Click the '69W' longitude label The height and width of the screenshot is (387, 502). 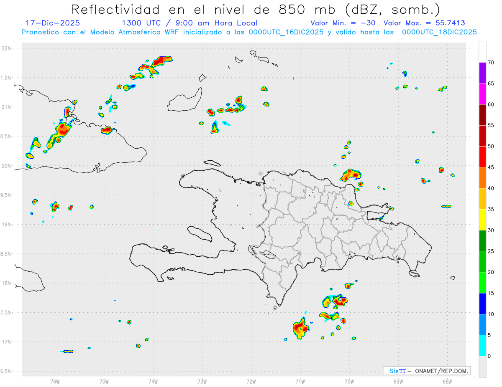(x=398, y=381)
